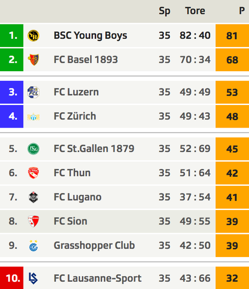Click the BSC Young Boys club logo
Viewport: 249px width, 289px height.
coord(33,35)
